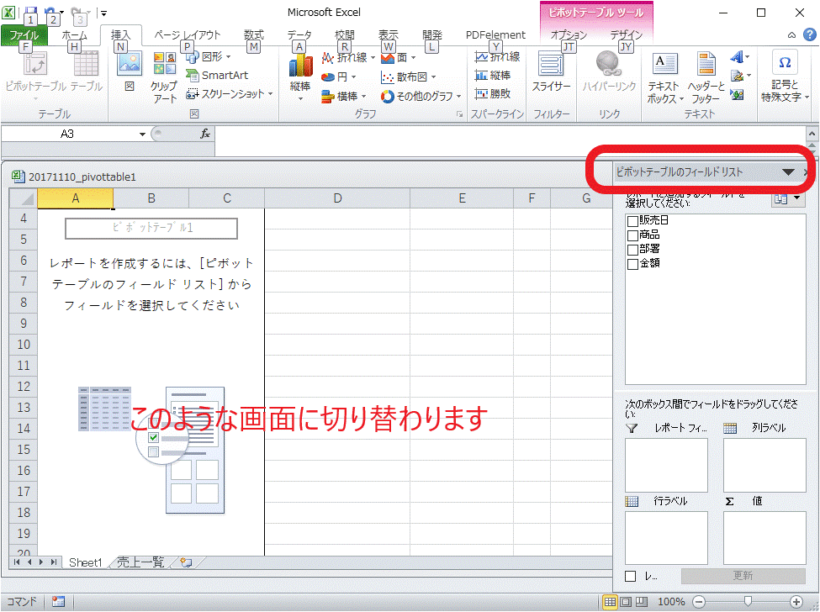Open the ヘッダーとフッター header footer tool
Viewport: 820px width, 612px height.
point(706,76)
